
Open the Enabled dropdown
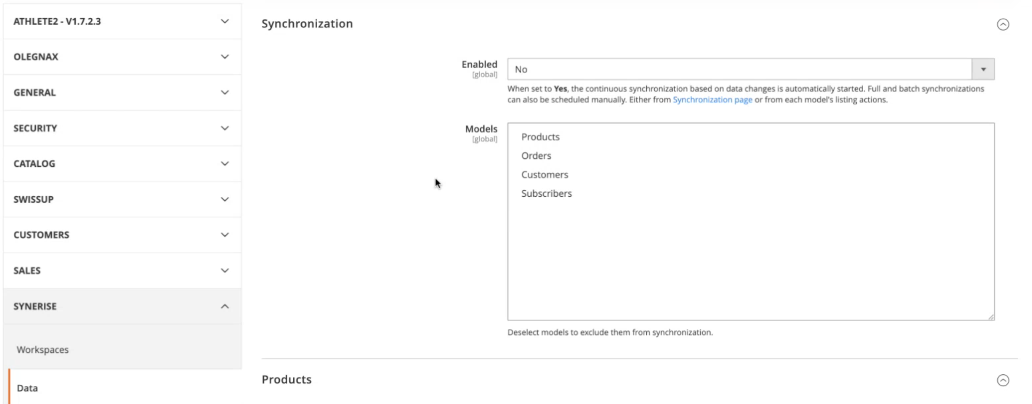click(x=983, y=69)
